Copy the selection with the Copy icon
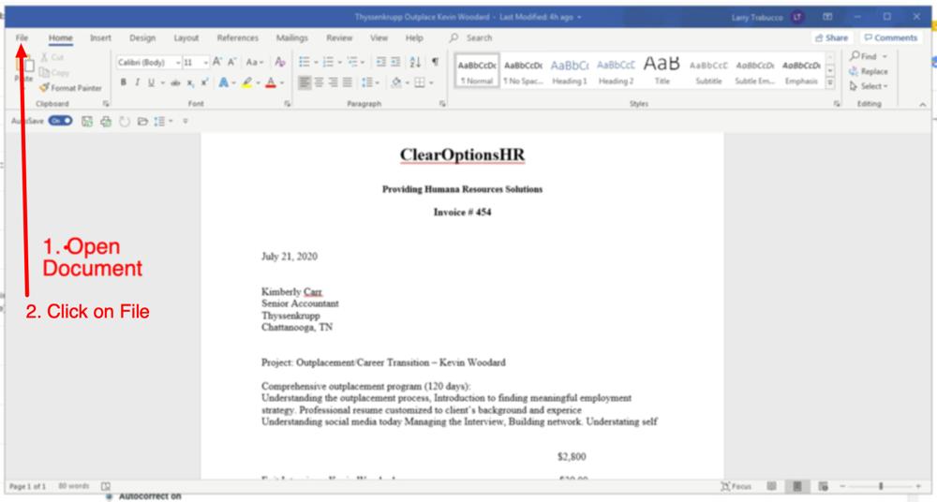Screen dimensions: 937x502 pos(44,72)
